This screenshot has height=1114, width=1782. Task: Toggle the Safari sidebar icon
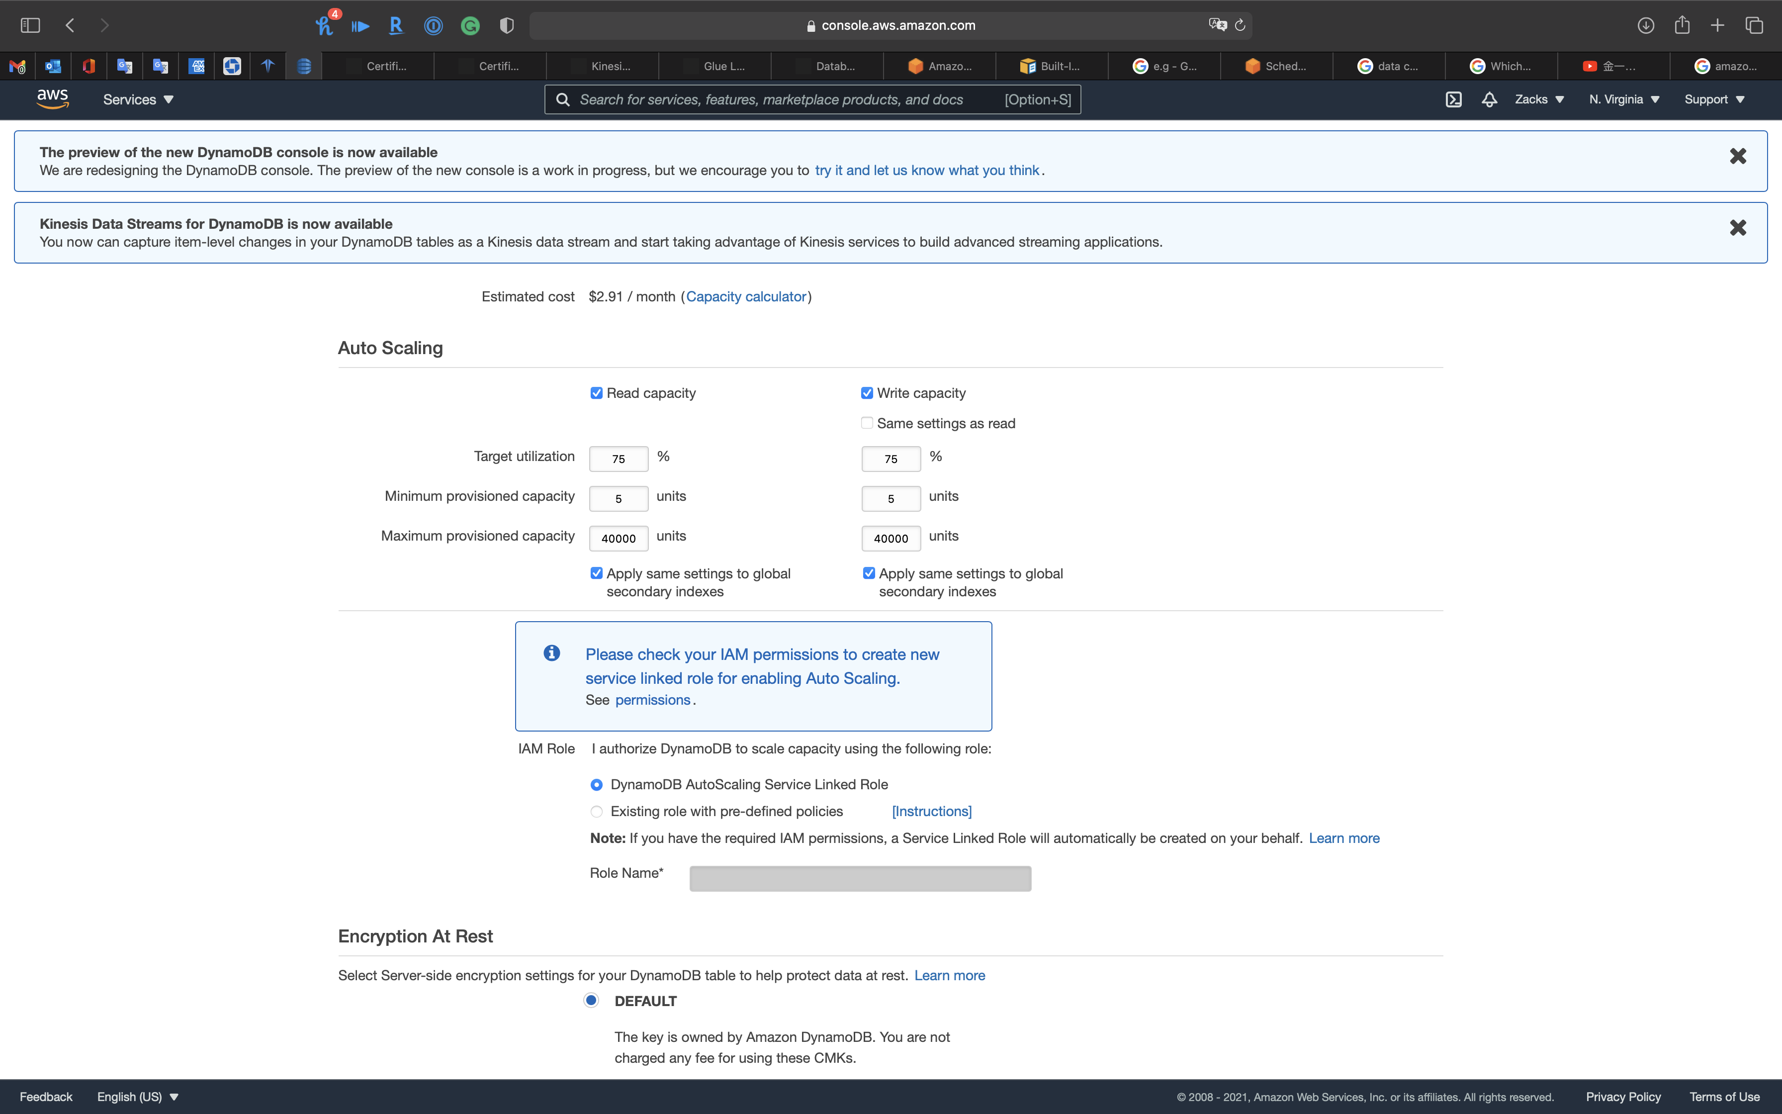click(30, 26)
